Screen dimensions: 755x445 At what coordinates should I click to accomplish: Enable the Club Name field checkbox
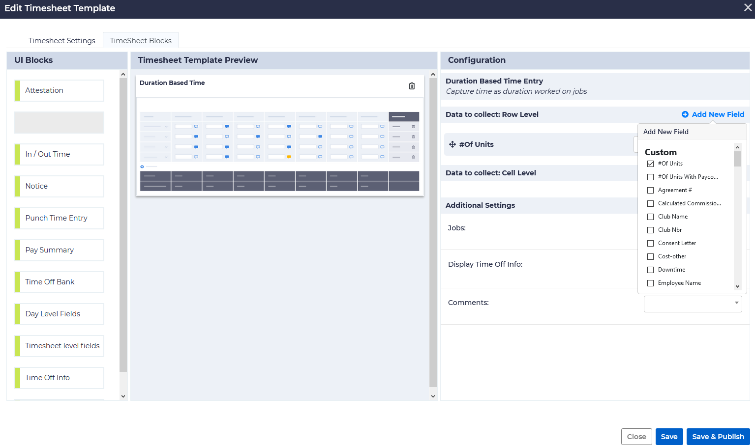[x=650, y=217]
